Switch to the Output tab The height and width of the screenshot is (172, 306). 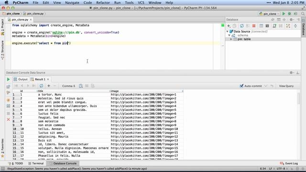(21, 79)
